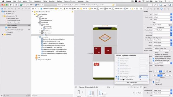Select center horizontal alignment control
Viewport: 173px width, 97px height.
160,71
